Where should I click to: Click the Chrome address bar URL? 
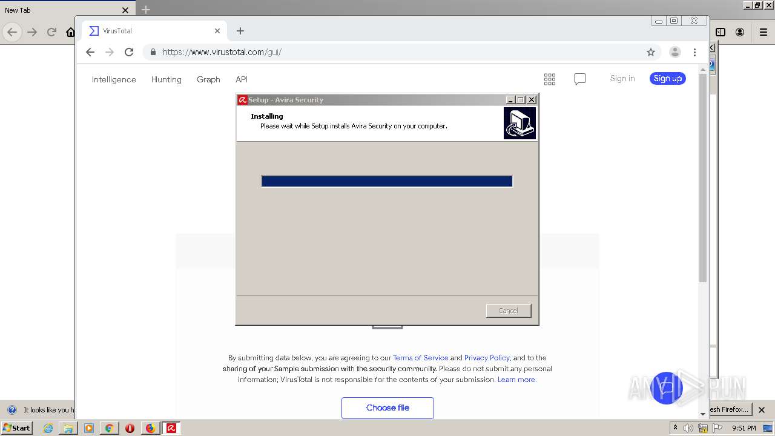(x=222, y=52)
